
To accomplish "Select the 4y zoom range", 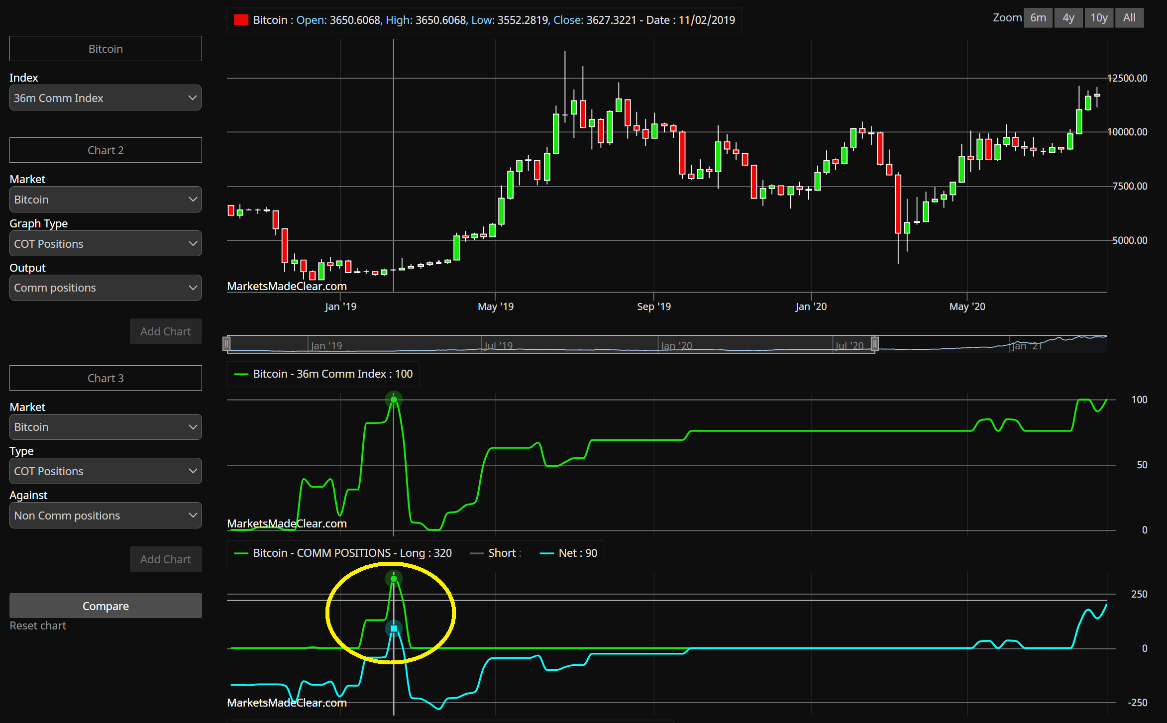I will pos(1068,18).
